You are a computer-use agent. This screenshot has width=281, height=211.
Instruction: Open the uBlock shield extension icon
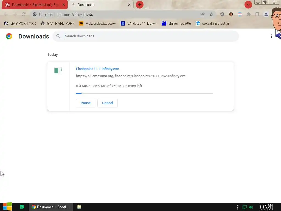click(222, 14)
